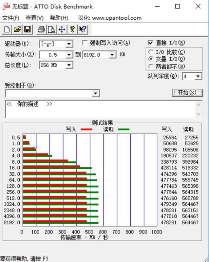Click the 64.0 row label in chart
209x262 pixels.
15,180
